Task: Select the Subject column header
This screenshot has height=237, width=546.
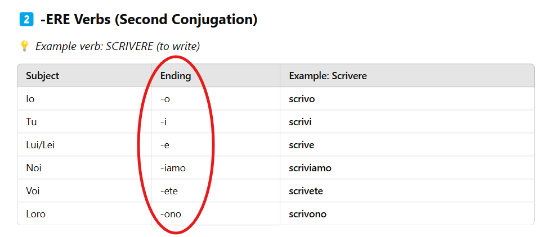Action: point(43,76)
